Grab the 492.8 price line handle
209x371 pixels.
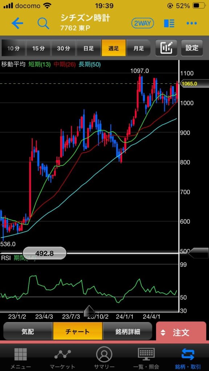click(45, 253)
